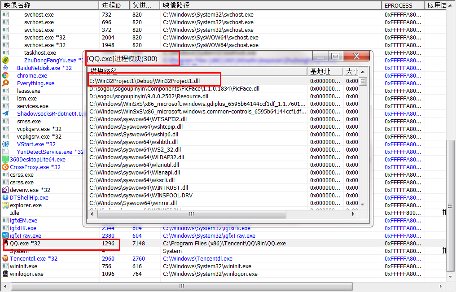Screen dimensions: 456x292
Task: Click process ID 2004 cell
Action: coord(108,38)
